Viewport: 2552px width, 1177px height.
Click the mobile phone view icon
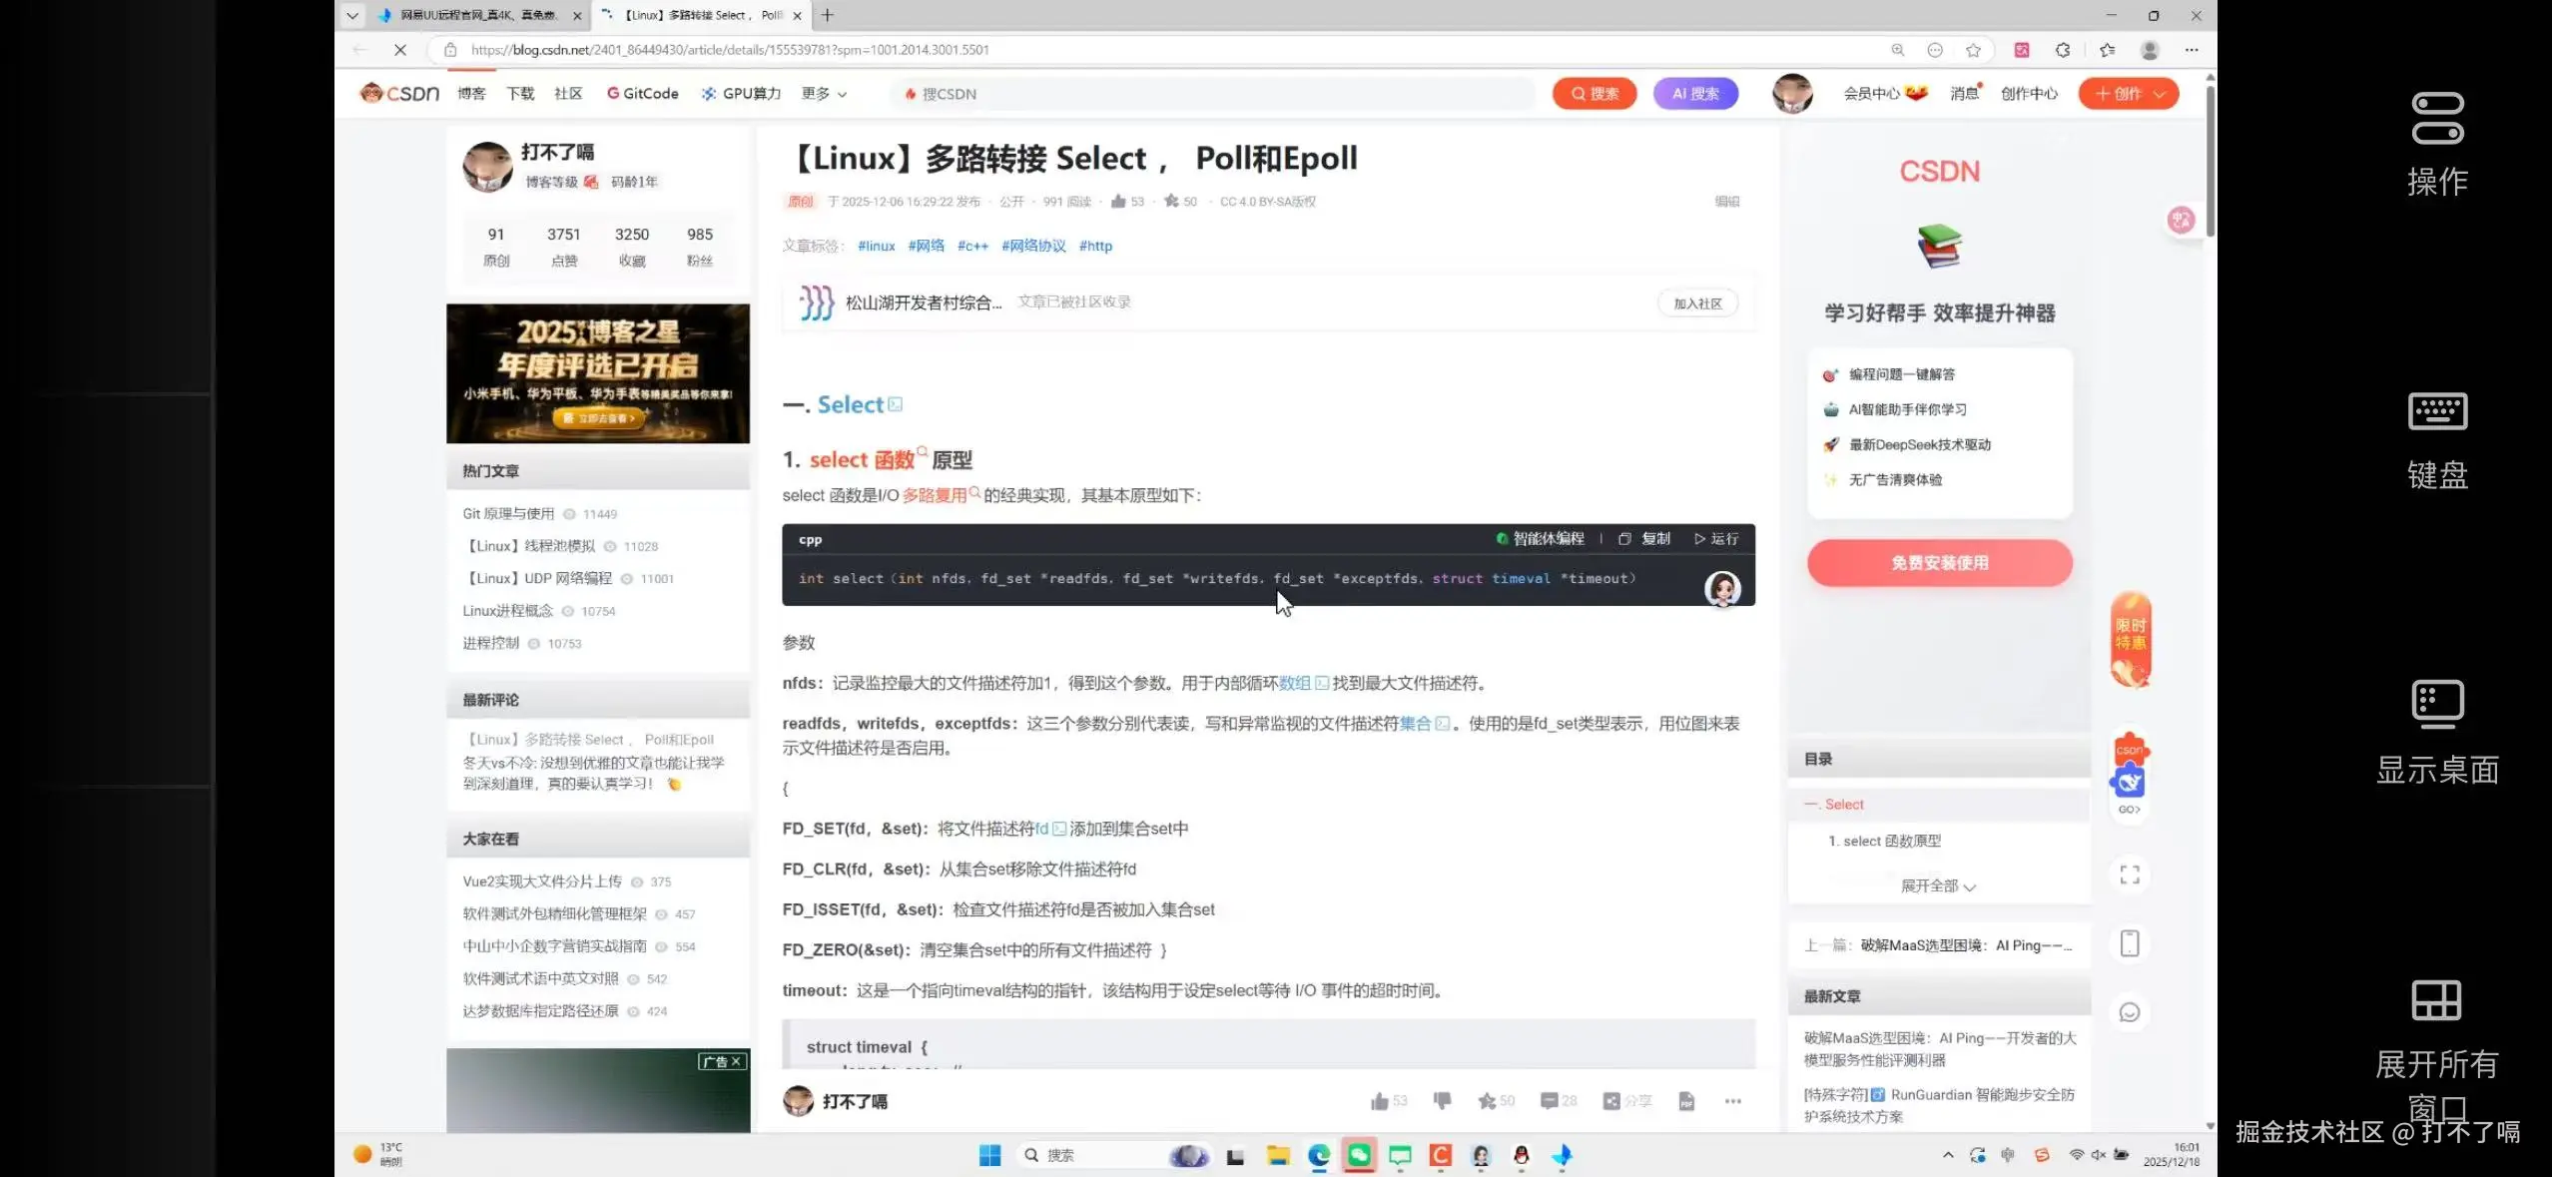point(2130,943)
